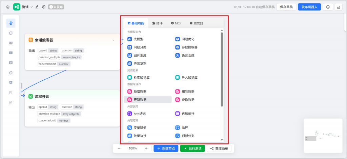Zoom out with the minus button
Screen dimensions: 347x159
tap(119, 148)
